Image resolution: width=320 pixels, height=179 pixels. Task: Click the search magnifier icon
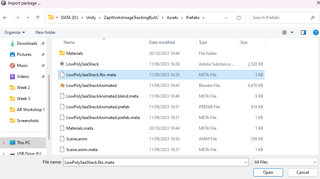(312, 18)
